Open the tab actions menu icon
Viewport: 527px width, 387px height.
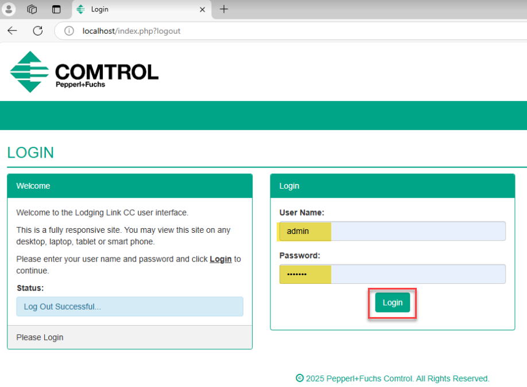click(x=56, y=9)
